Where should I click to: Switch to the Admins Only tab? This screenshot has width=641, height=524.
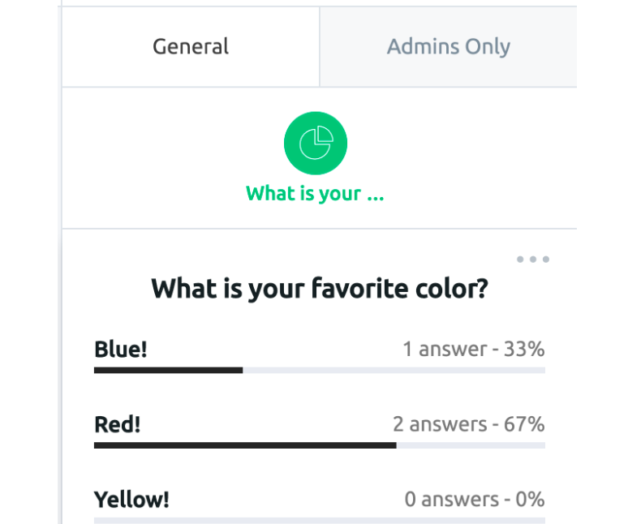(x=449, y=46)
